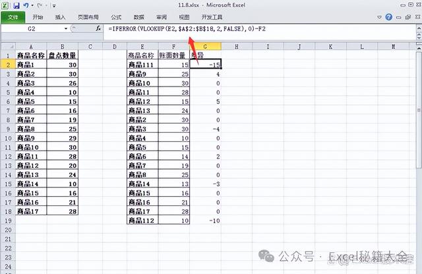Click cell E6 containing 商品12
This screenshot has width=422, height=274.
tap(142, 101)
